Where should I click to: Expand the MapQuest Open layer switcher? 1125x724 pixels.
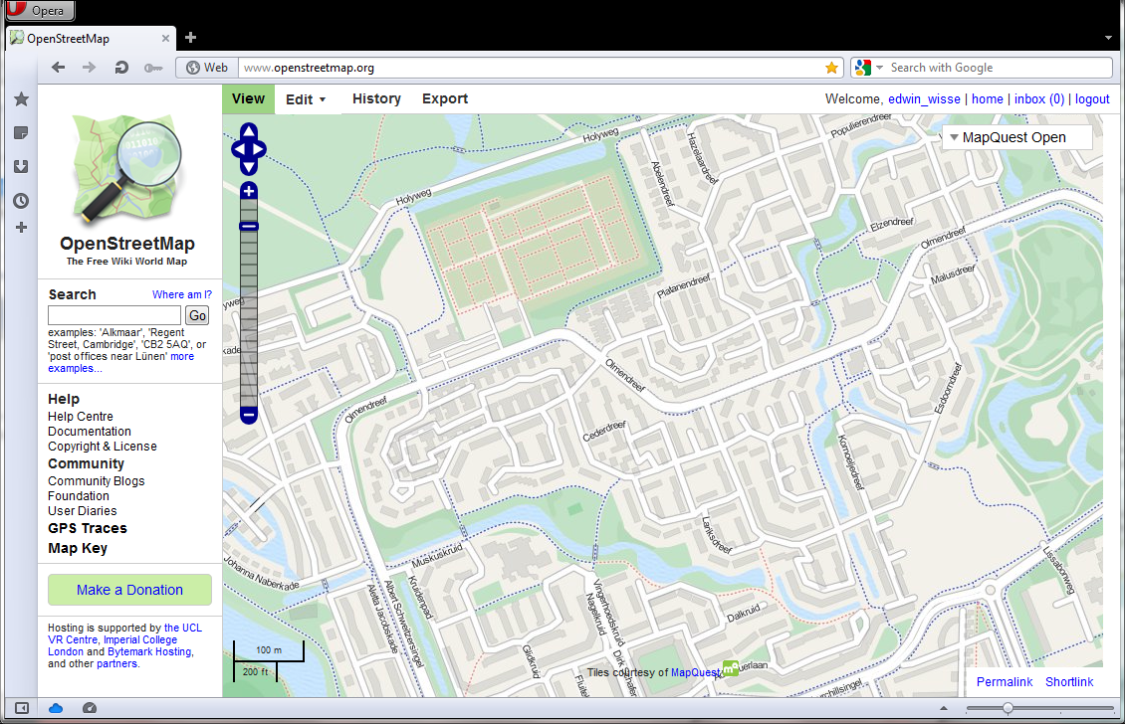click(1016, 137)
